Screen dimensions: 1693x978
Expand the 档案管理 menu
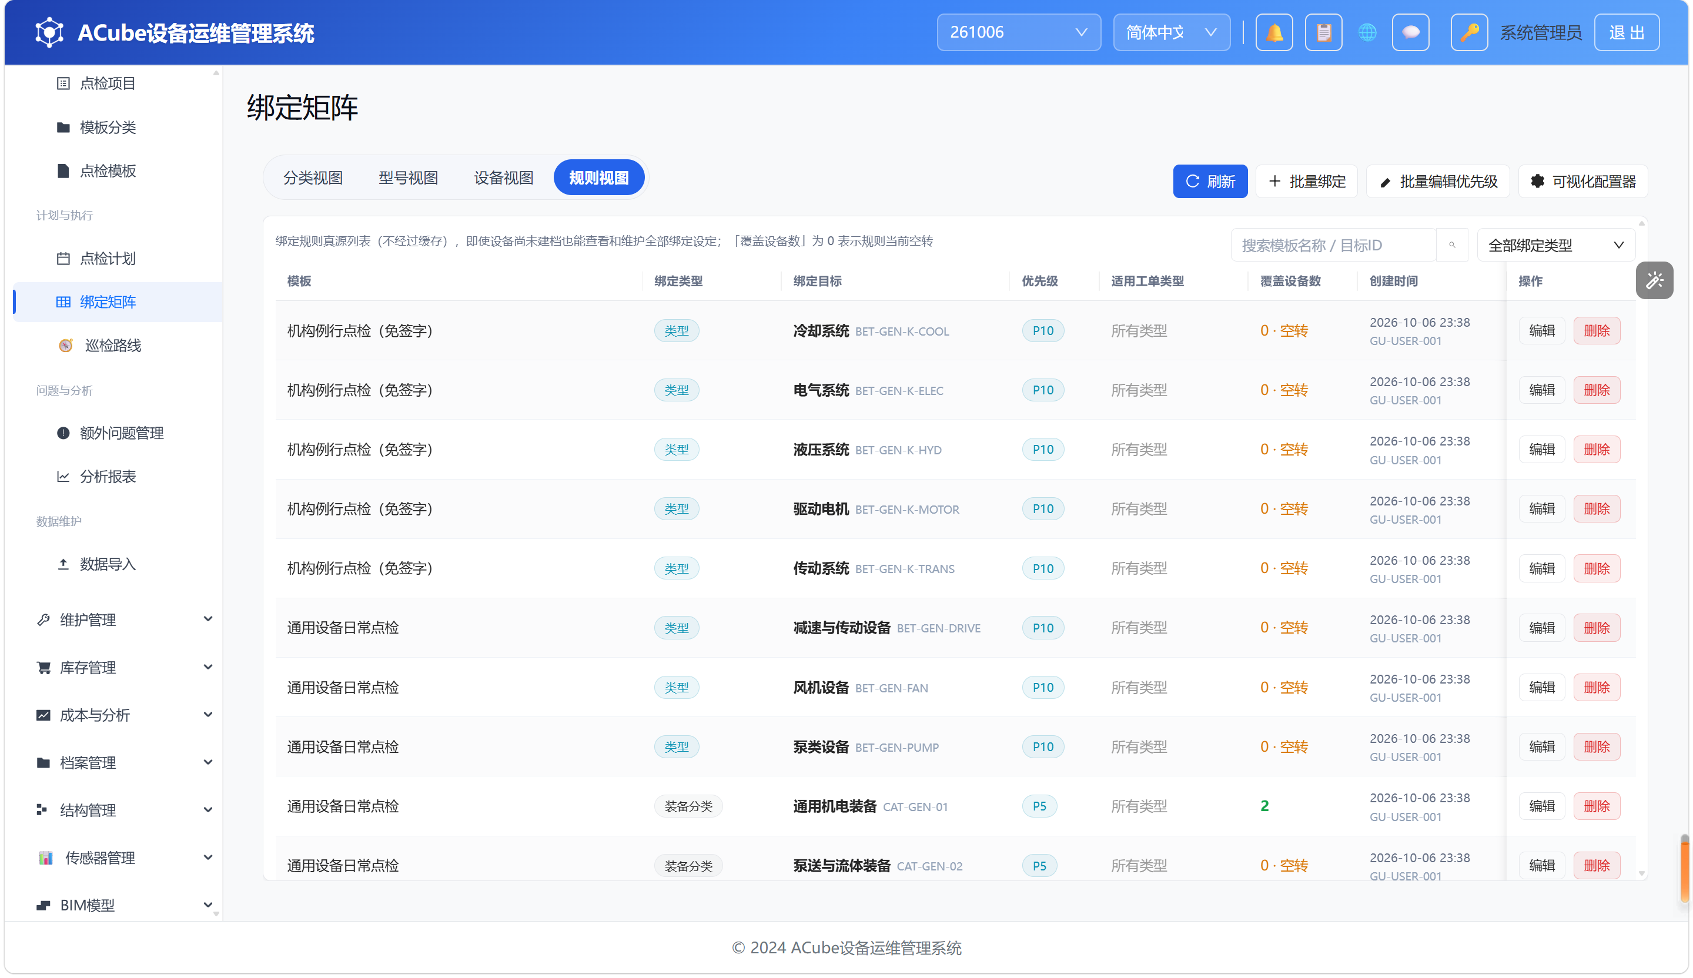click(x=124, y=762)
